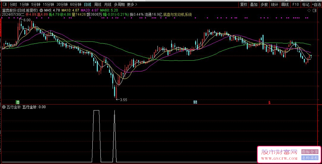Click the MA60: 5.20 label

109,10
